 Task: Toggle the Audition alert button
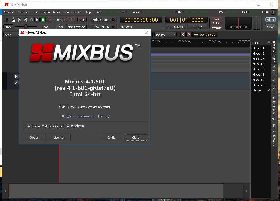[x=216, y=23]
